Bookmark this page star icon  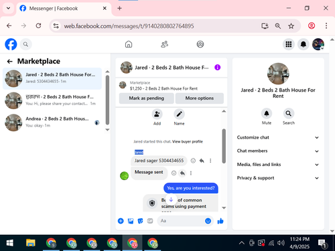point(291,26)
